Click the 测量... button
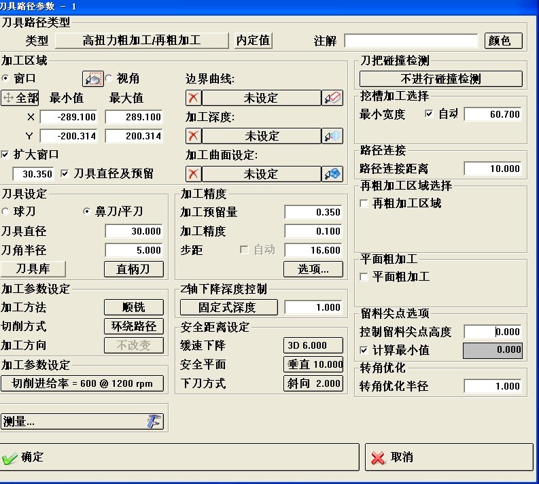 82,421
